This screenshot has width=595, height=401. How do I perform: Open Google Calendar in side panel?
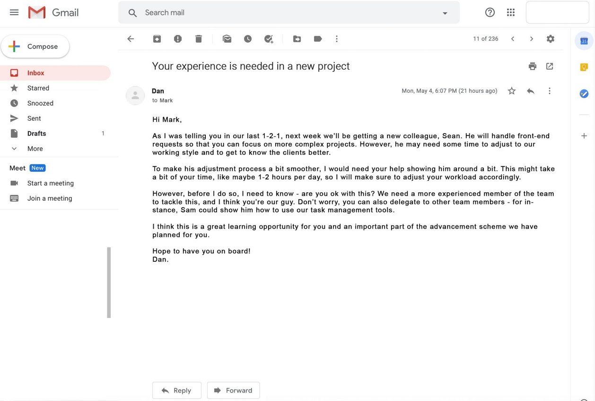(584, 40)
